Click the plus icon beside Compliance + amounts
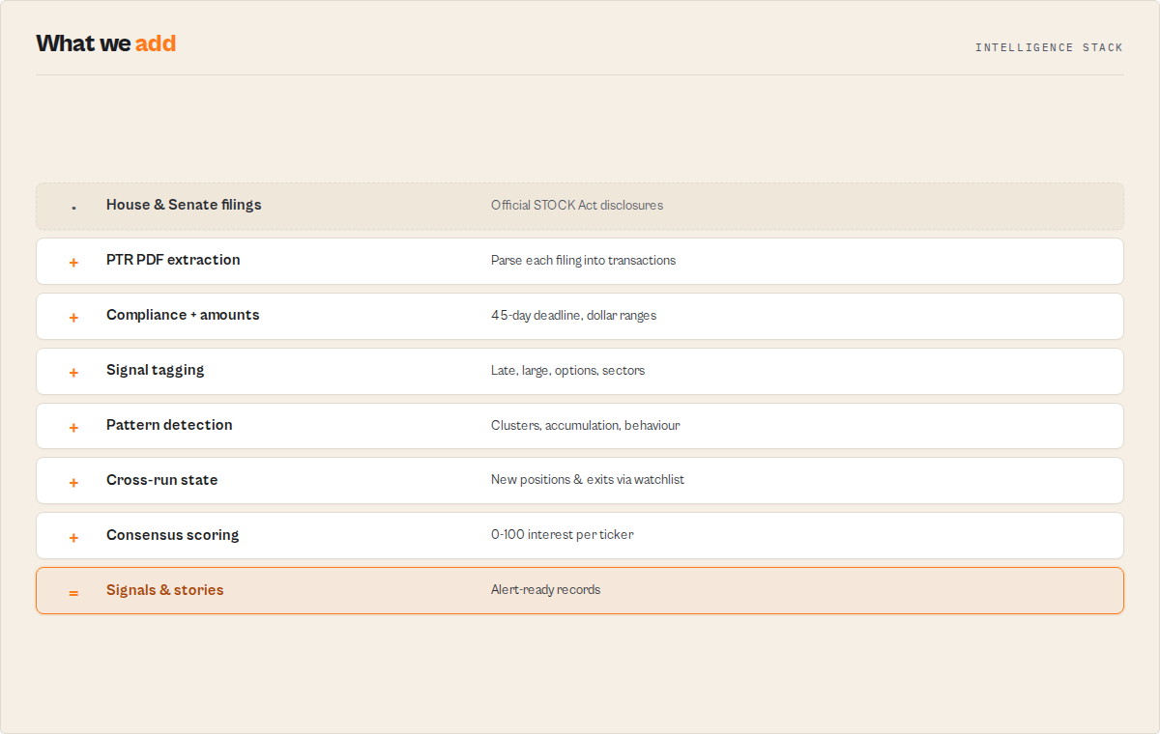1160x734 pixels. point(73,317)
